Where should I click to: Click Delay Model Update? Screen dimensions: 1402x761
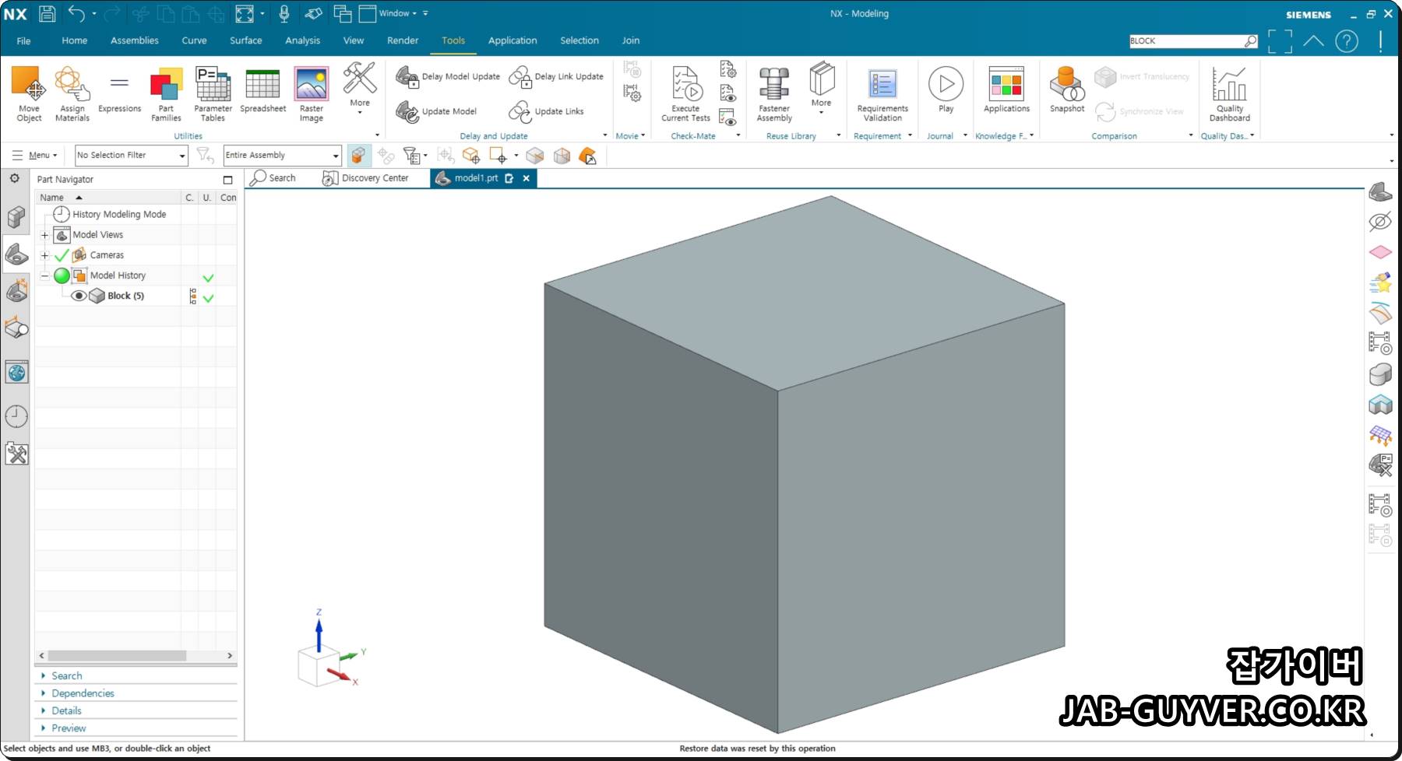pos(448,76)
